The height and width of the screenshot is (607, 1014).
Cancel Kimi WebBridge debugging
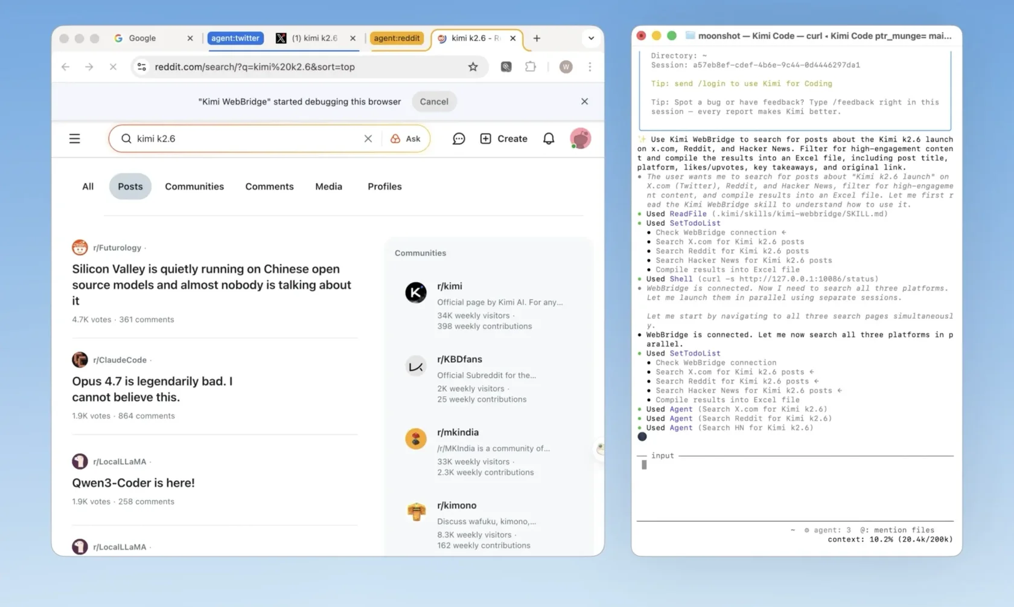click(x=434, y=101)
